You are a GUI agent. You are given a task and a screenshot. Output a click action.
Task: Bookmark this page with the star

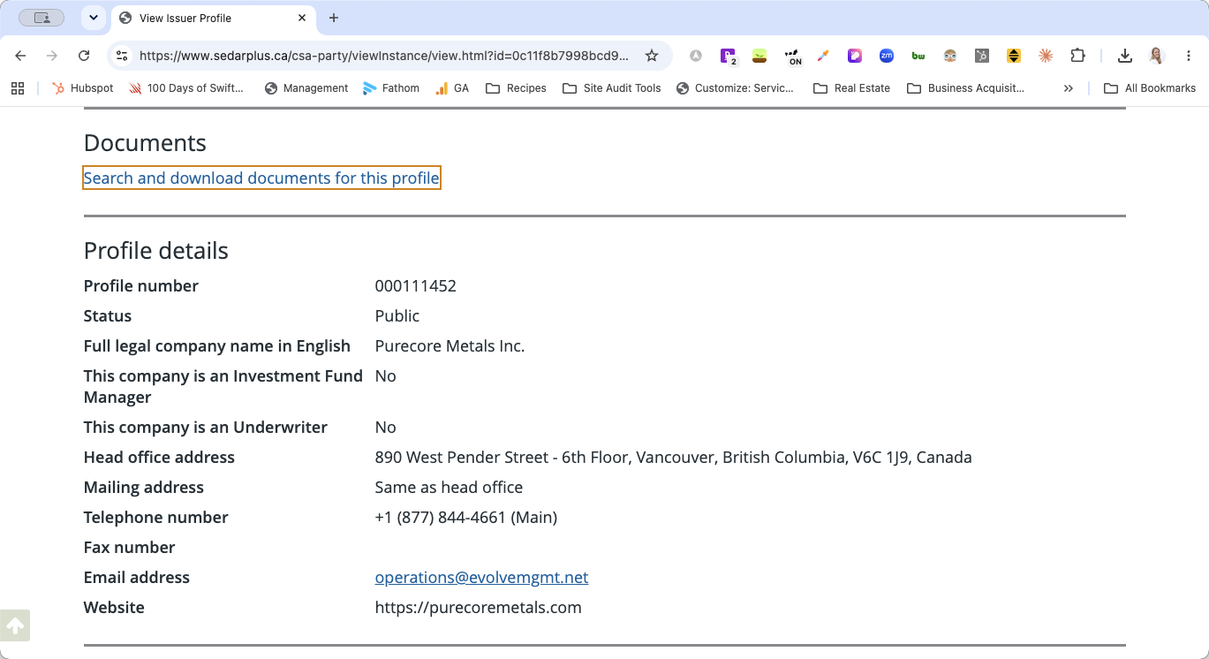pos(652,56)
